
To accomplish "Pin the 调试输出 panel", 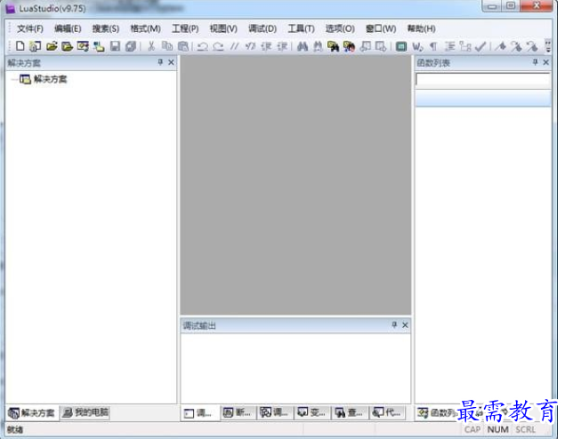I will click(394, 325).
